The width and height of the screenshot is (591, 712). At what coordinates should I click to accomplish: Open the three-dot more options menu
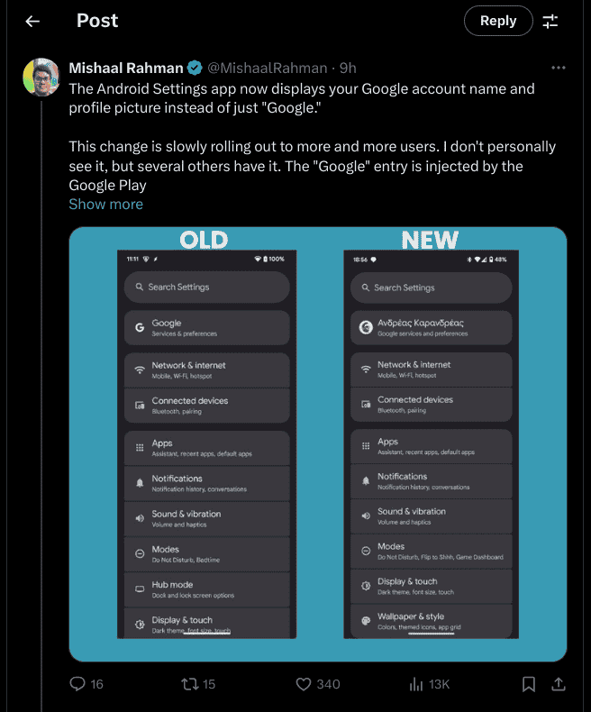[559, 68]
